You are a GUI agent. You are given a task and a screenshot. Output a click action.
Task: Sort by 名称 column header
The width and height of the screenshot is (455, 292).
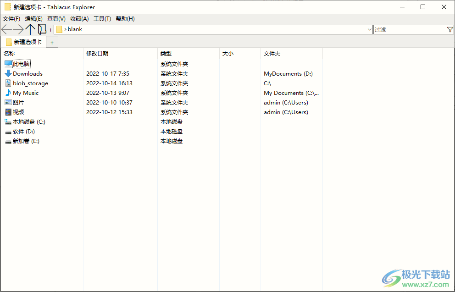point(42,53)
